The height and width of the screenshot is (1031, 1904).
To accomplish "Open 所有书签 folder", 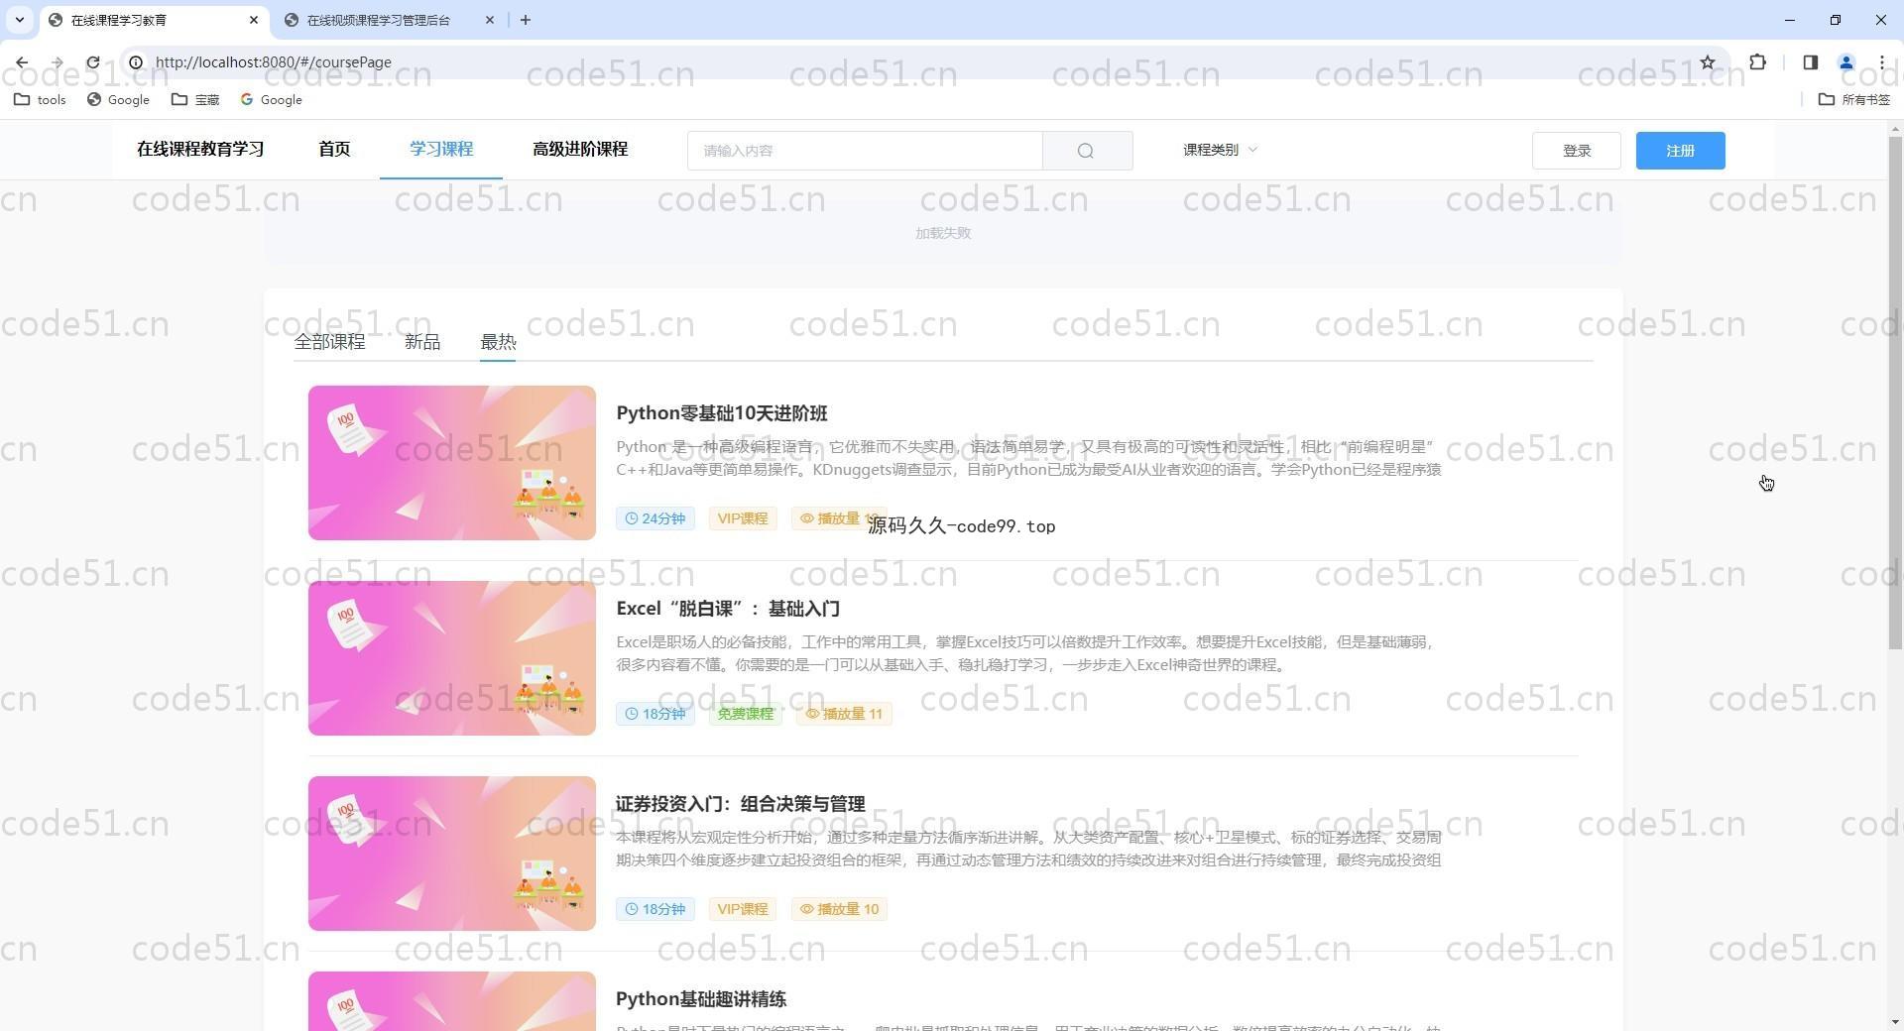I will (x=1854, y=99).
